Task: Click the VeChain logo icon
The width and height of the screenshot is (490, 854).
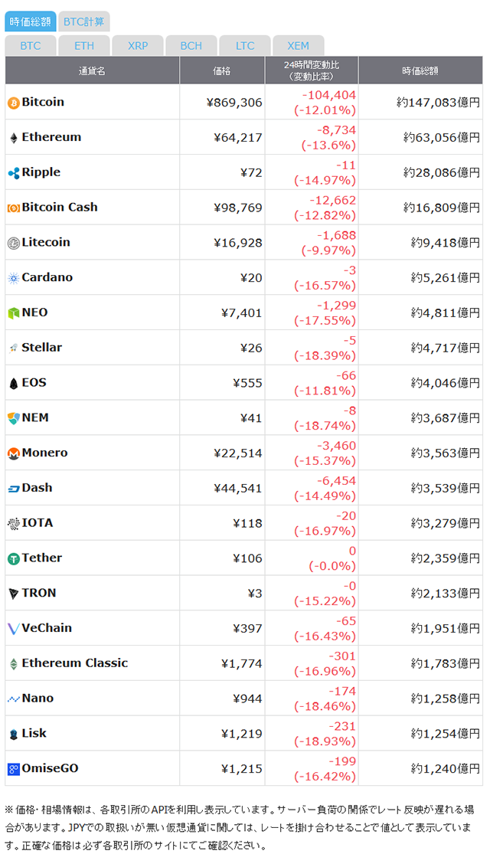Action: coord(13,629)
